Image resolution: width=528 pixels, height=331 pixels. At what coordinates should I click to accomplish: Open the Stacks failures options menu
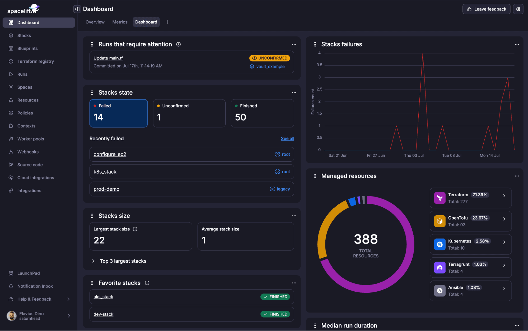pyautogui.click(x=517, y=44)
